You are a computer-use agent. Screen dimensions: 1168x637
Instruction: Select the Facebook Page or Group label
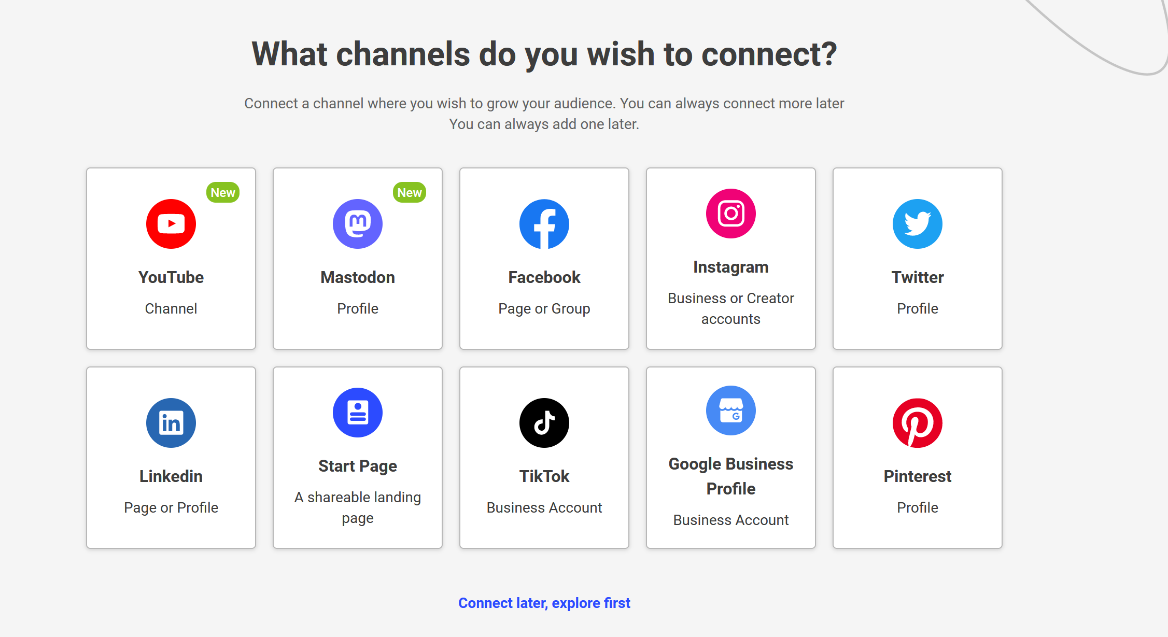(x=544, y=308)
